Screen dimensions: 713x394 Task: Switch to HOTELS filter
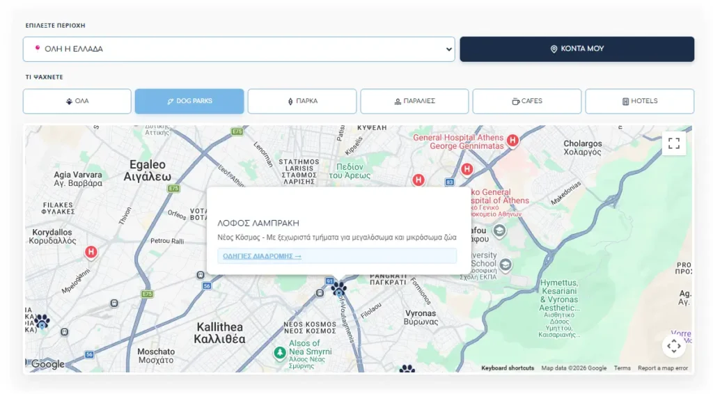[639, 102]
